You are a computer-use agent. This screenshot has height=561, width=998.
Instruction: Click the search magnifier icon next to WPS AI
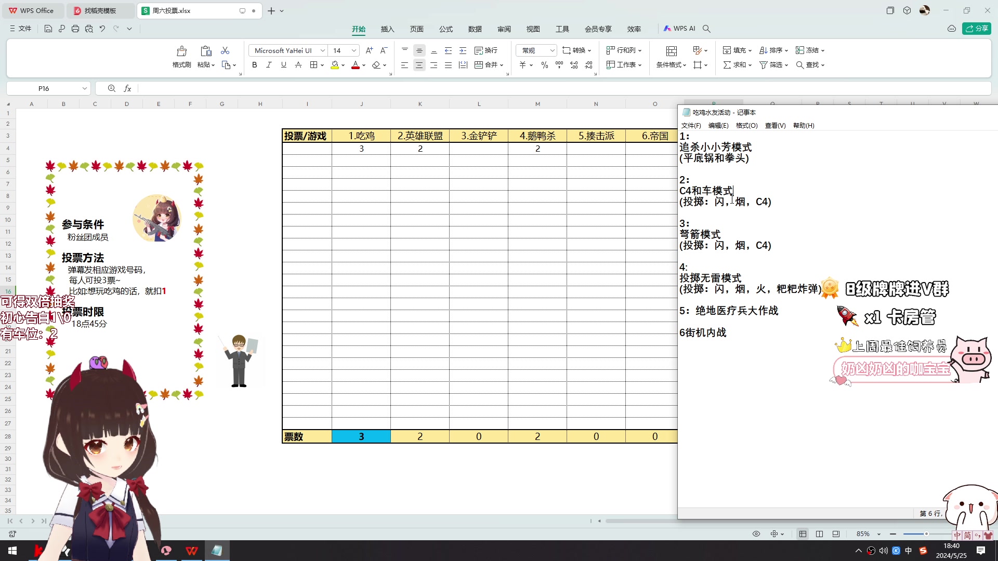tap(706, 29)
